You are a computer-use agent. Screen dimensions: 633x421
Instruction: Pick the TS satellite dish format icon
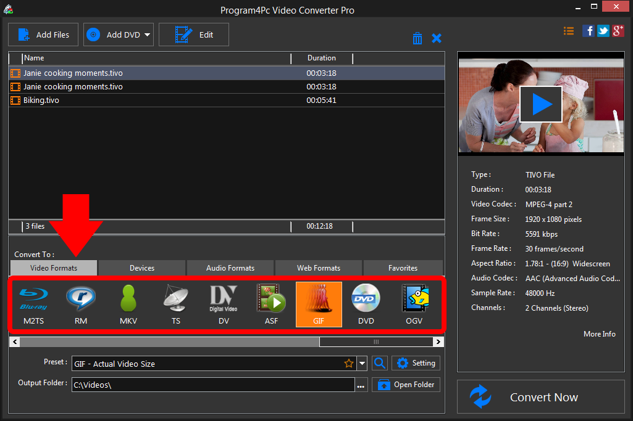[x=175, y=305]
